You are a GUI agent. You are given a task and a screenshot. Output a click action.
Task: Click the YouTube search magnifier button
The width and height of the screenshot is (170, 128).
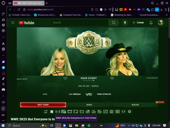click(114, 23)
